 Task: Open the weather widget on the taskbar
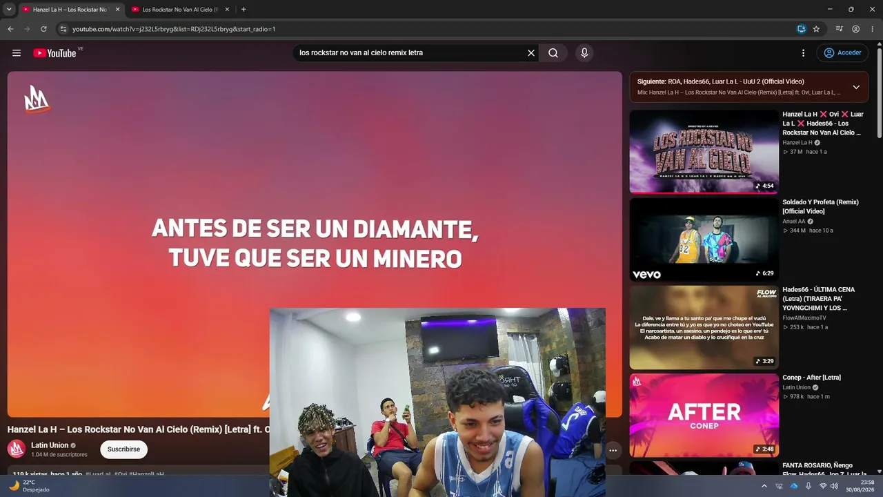[29, 486]
